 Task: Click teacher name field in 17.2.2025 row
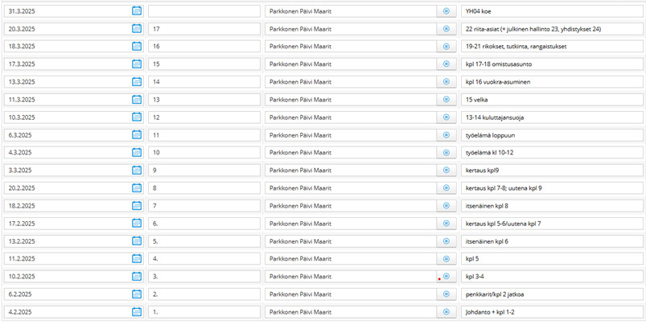351,224
